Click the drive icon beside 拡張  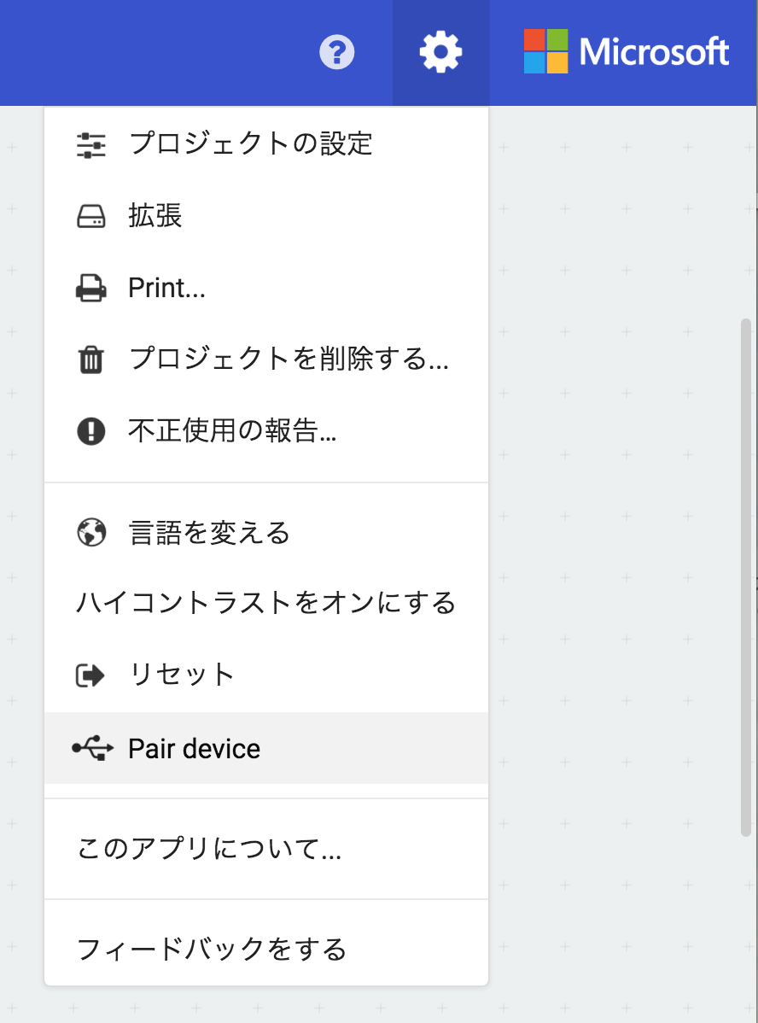91,217
